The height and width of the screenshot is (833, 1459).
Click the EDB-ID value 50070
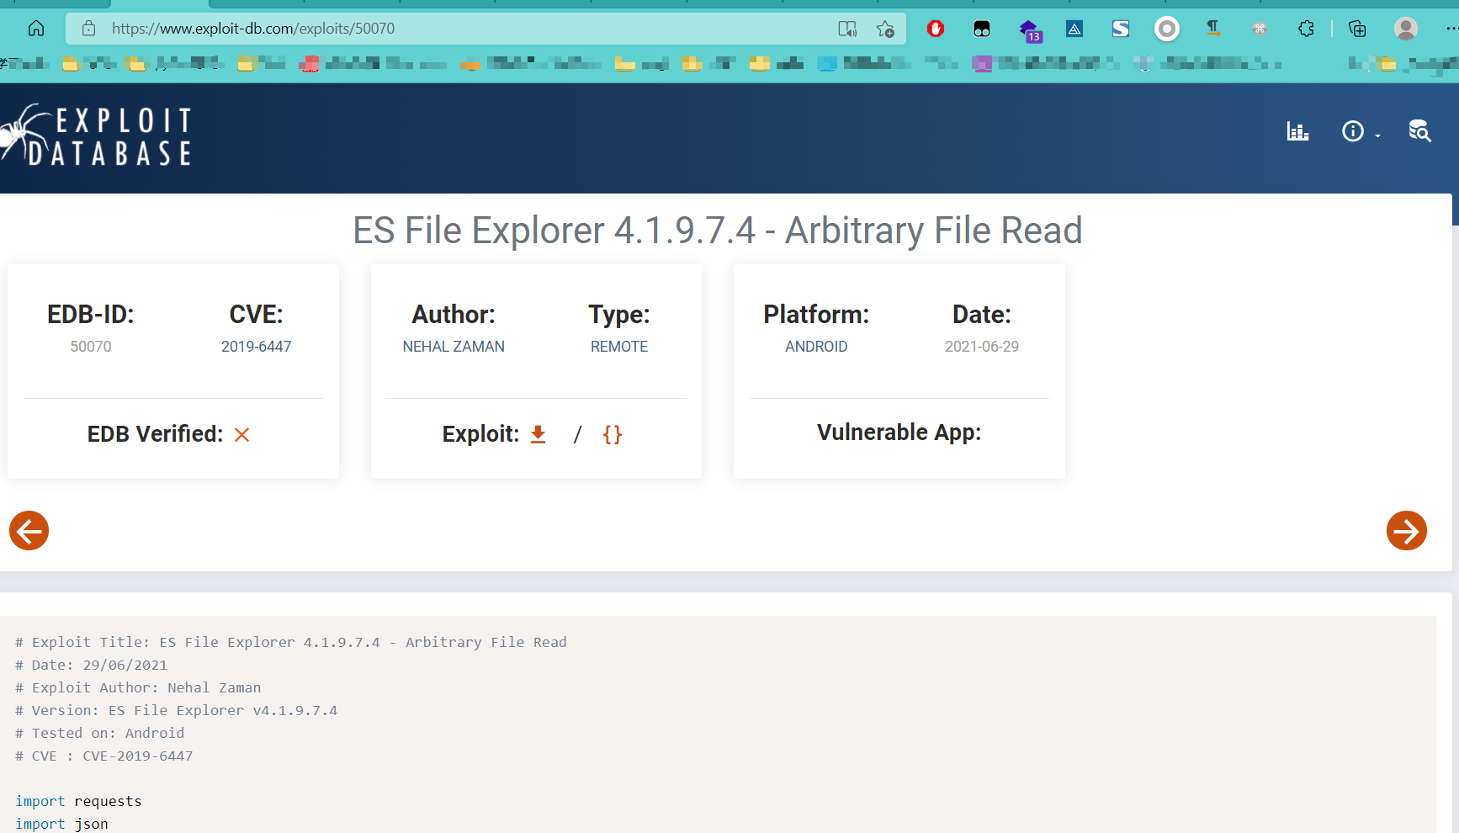(91, 347)
